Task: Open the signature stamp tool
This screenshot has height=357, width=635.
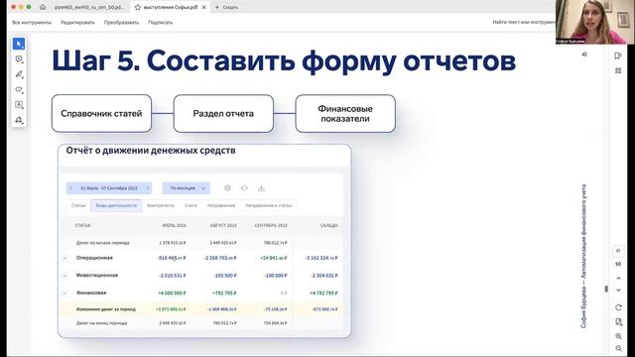Action: point(19,120)
